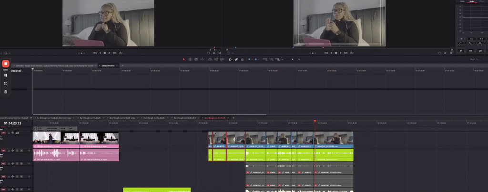Screen dimensions: 488x192
Task: Click Mark In icon in left viewer
Action: tap(214, 53)
